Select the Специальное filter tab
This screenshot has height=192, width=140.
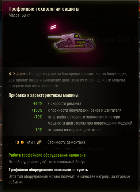[x=24, y=63]
